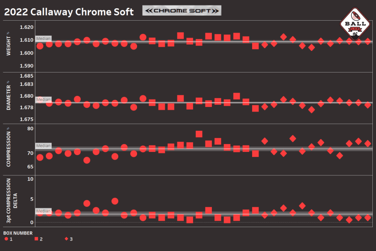Click the BOX NUMBER legend header
Viewport: 376px width, 251px height.
coord(18,233)
